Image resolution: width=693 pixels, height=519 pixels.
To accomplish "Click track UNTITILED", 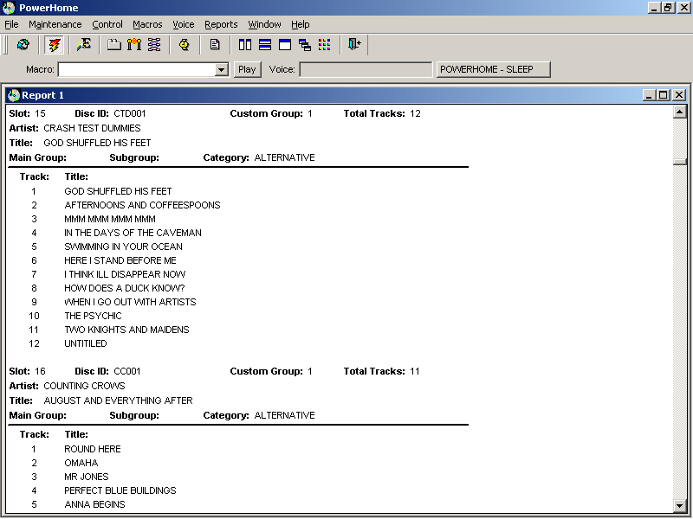I will coord(86,343).
